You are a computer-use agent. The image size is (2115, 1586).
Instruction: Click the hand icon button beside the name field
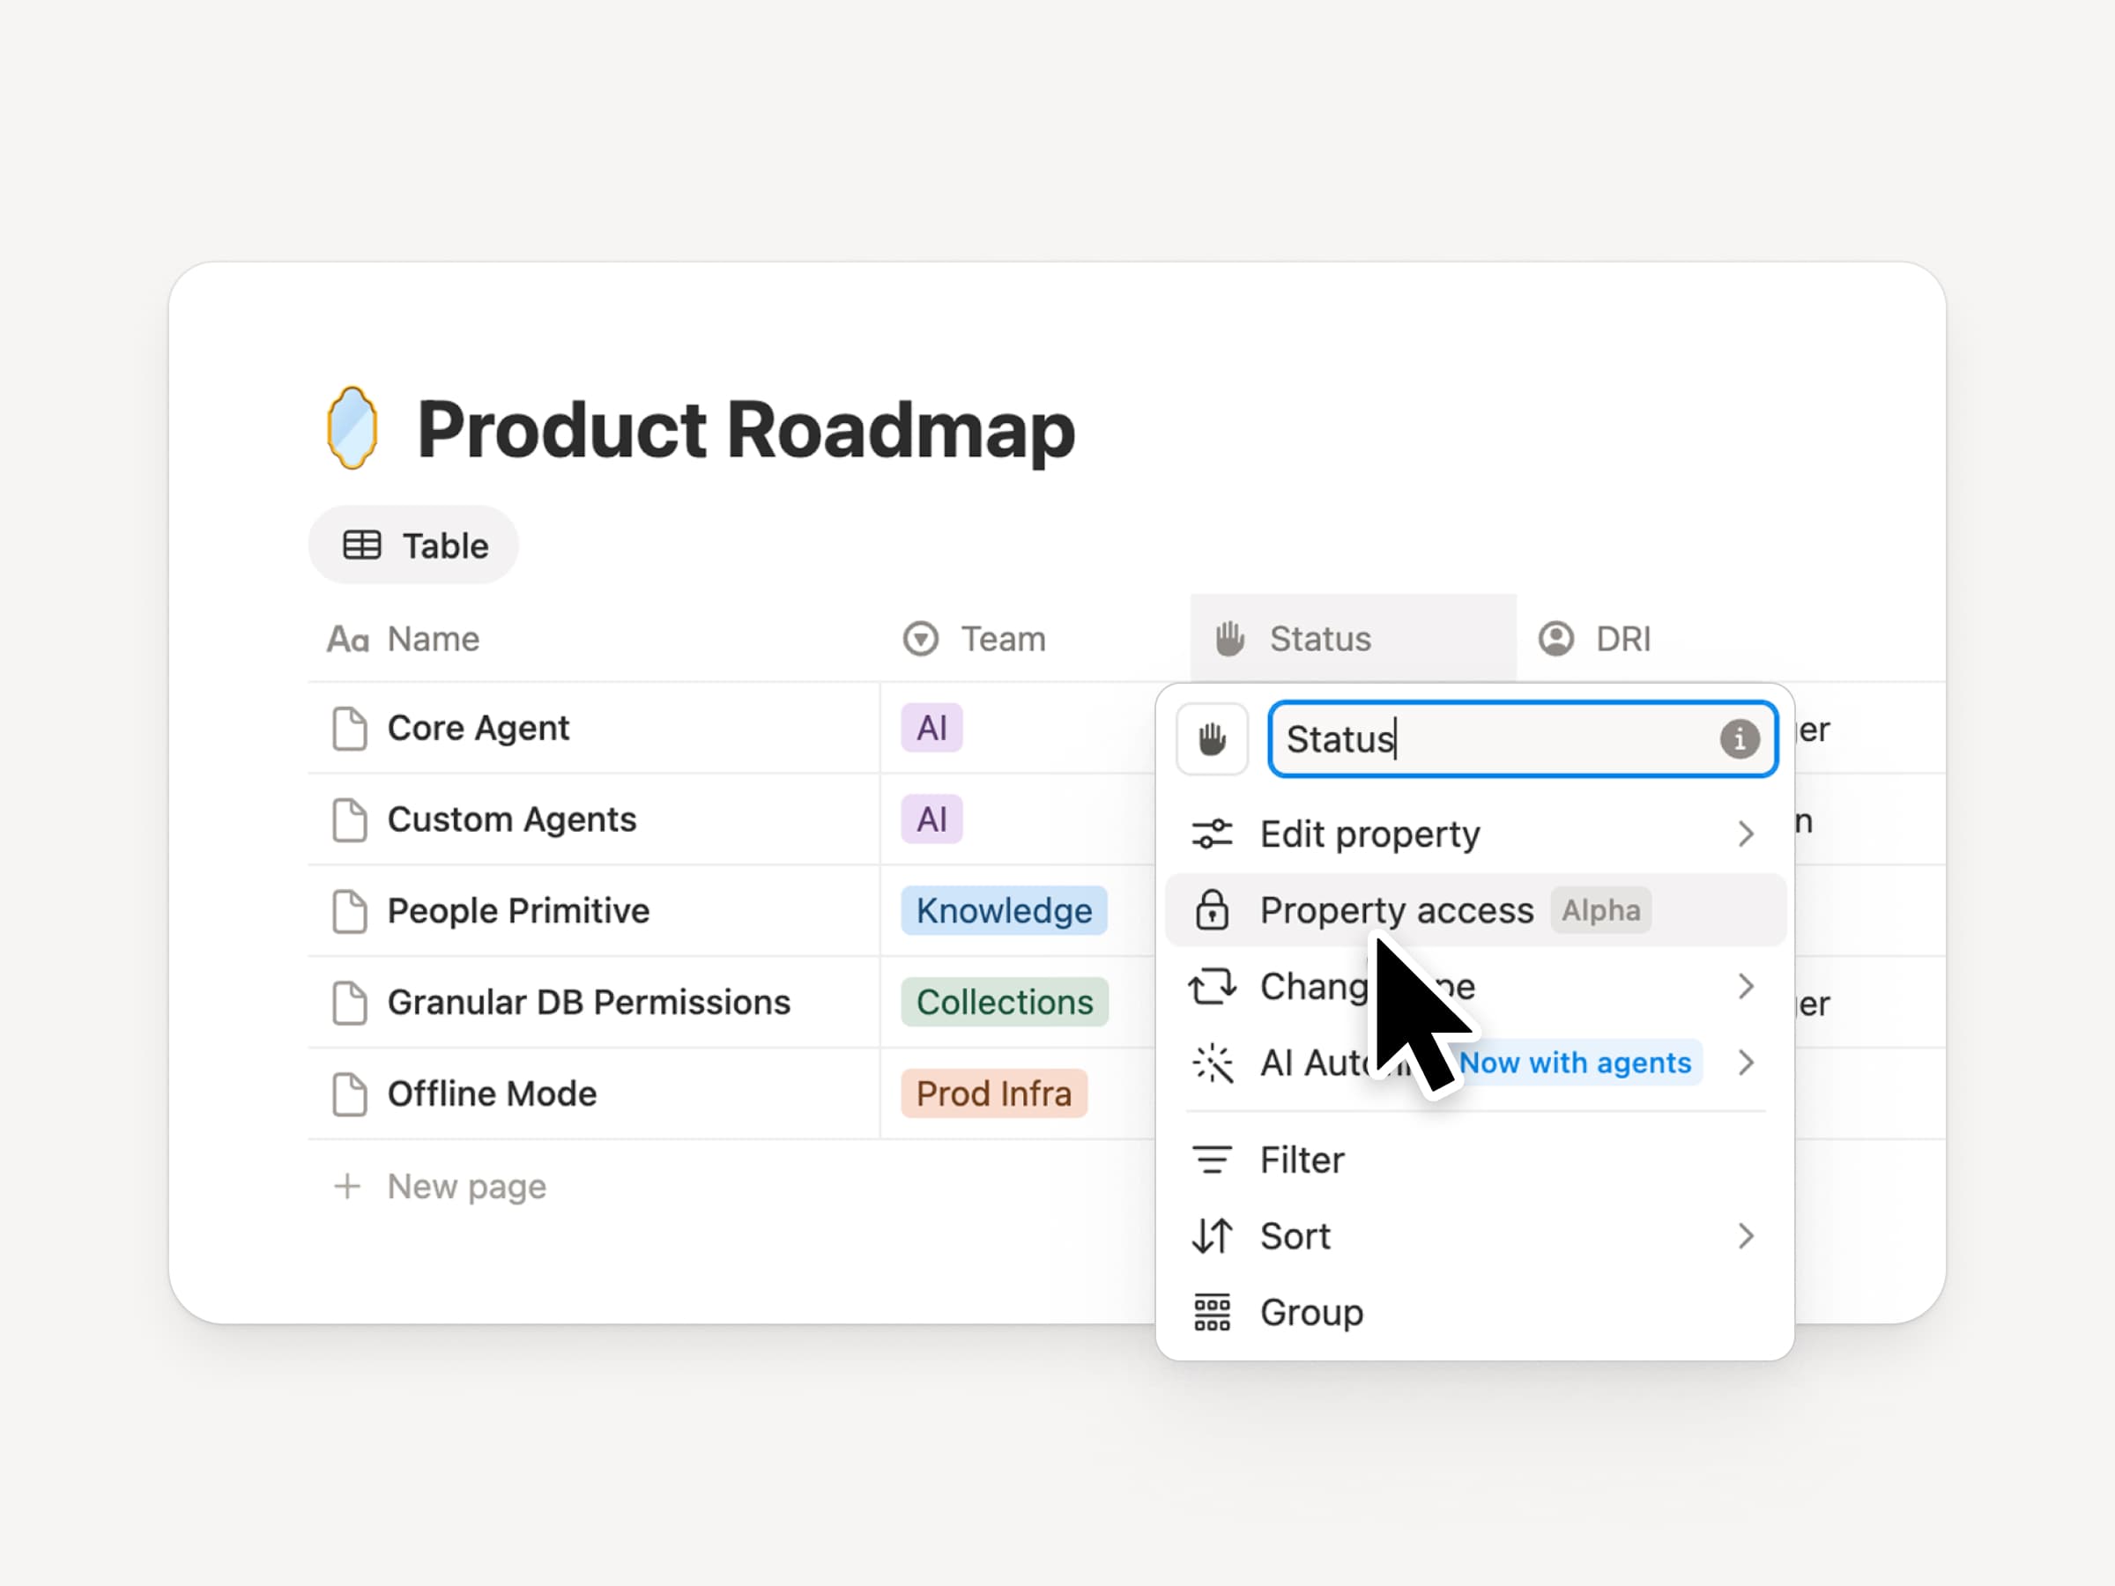(x=1212, y=739)
